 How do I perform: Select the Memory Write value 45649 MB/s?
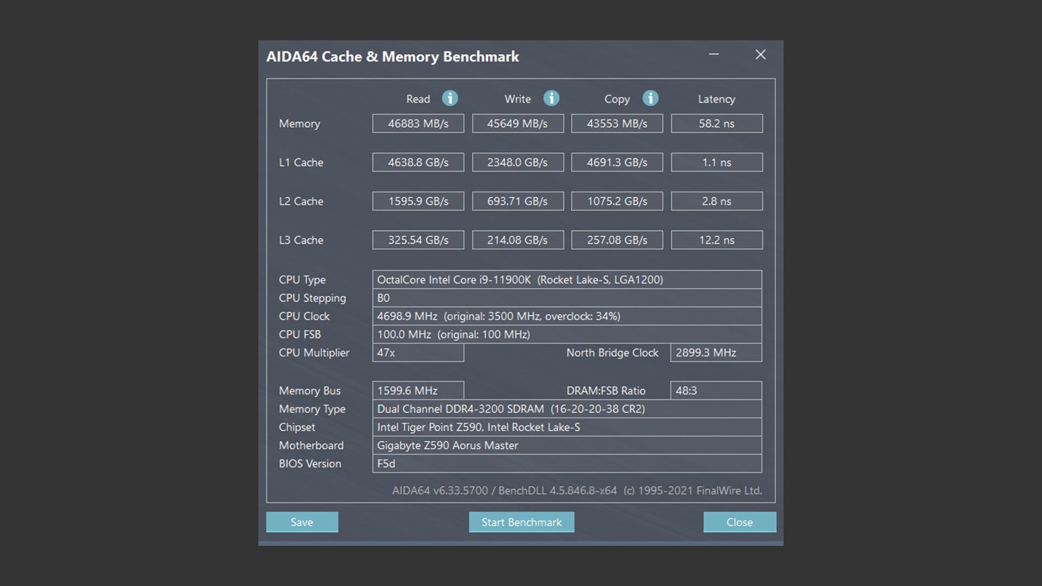click(518, 123)
